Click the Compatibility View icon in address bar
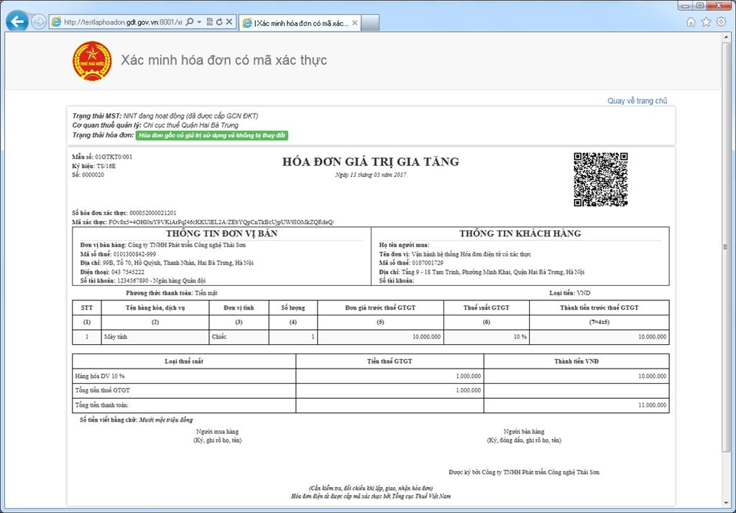The height and width of the screenshot is (513, 736). pos(210,22)
